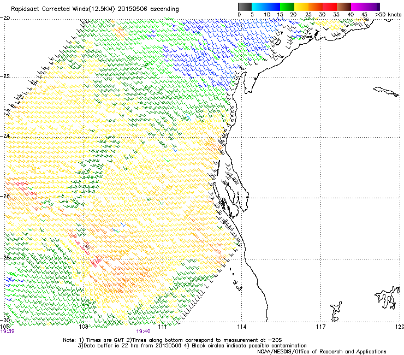Image resolution: width=404 pixels, height=355 pixels.
Task: Click the purple time stamp "19:40"
Action: point(143,332)
